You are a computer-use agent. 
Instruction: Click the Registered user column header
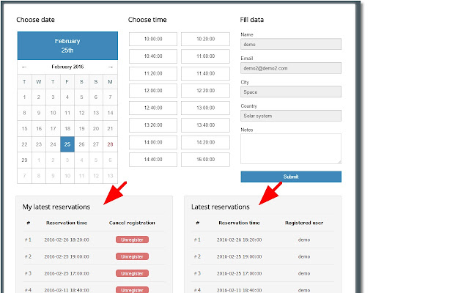(x=304, y=223)
